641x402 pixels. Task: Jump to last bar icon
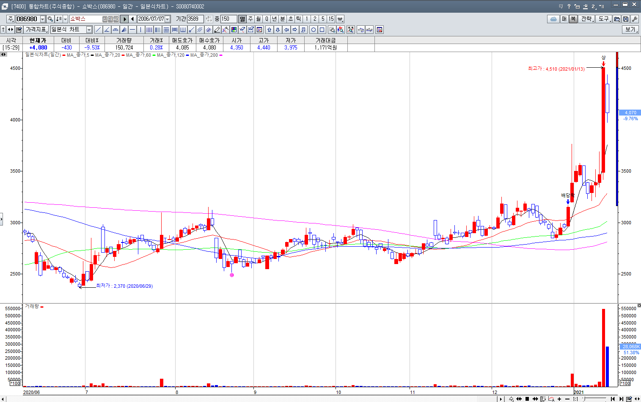[x=621, y=399]
